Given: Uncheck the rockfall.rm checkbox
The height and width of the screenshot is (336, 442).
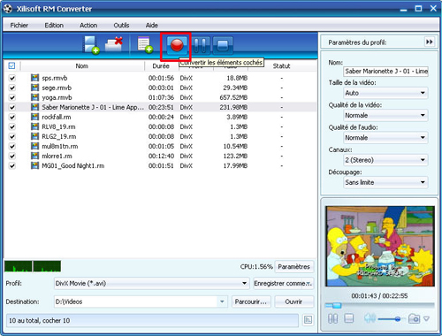Looking at the screenshot, I should point(12,117).
